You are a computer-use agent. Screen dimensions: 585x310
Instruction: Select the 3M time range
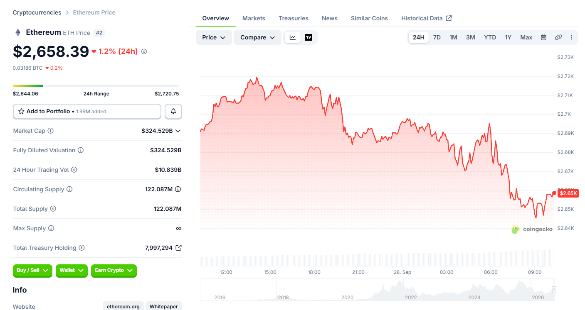coord(471,37)
